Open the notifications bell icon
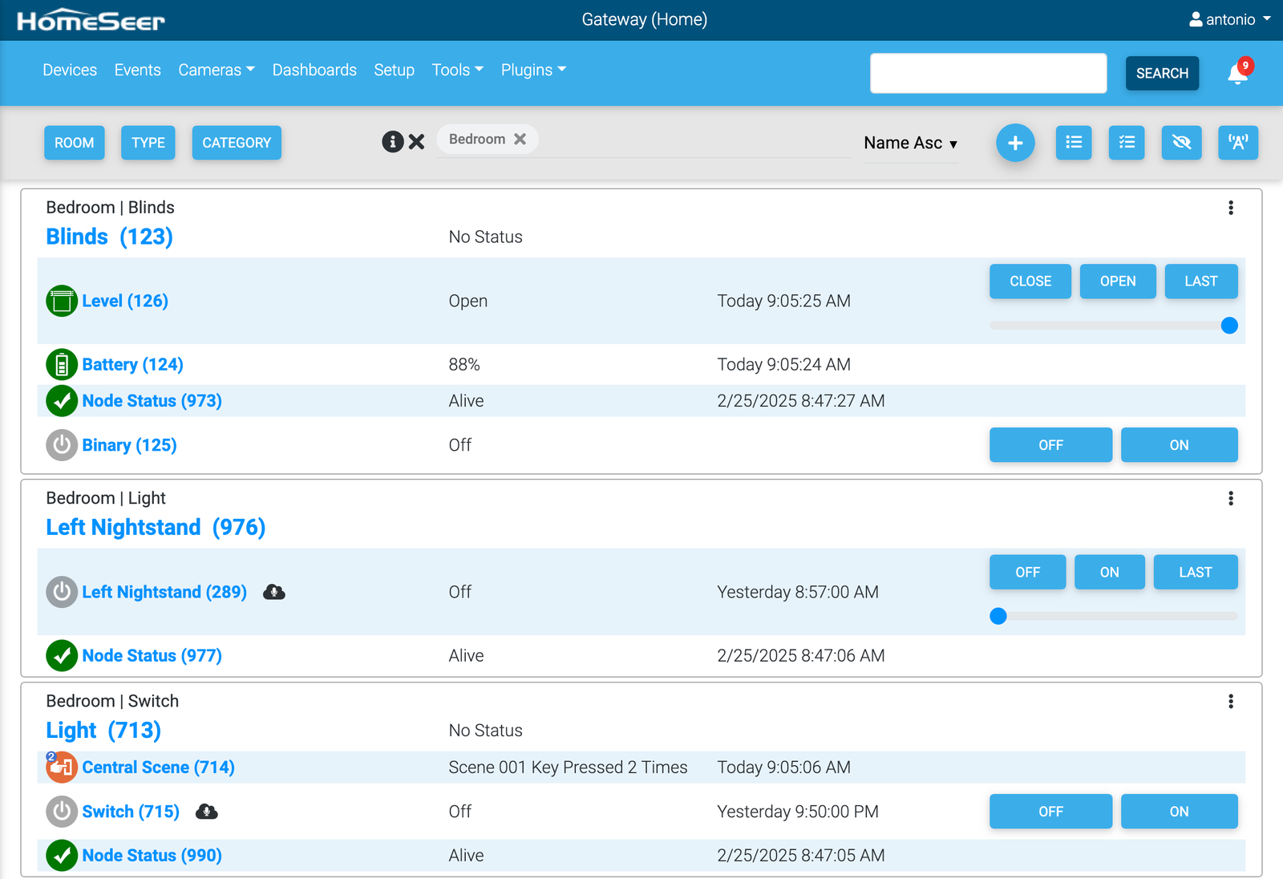Image resolution: width=1283 pixels, height=879 pixels. [1237, 74]
